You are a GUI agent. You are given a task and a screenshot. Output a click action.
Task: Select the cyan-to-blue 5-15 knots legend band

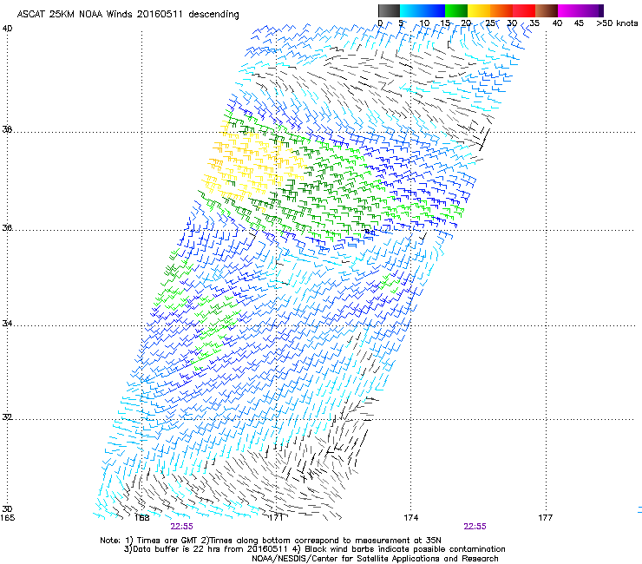pyautogui.click(x=423, y=10)
